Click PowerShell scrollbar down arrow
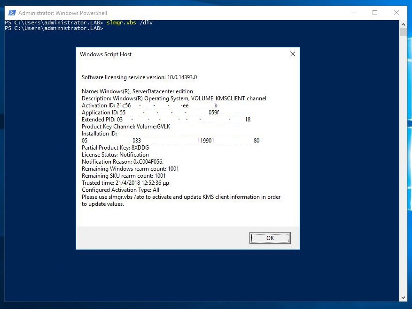 click(403, 298)
